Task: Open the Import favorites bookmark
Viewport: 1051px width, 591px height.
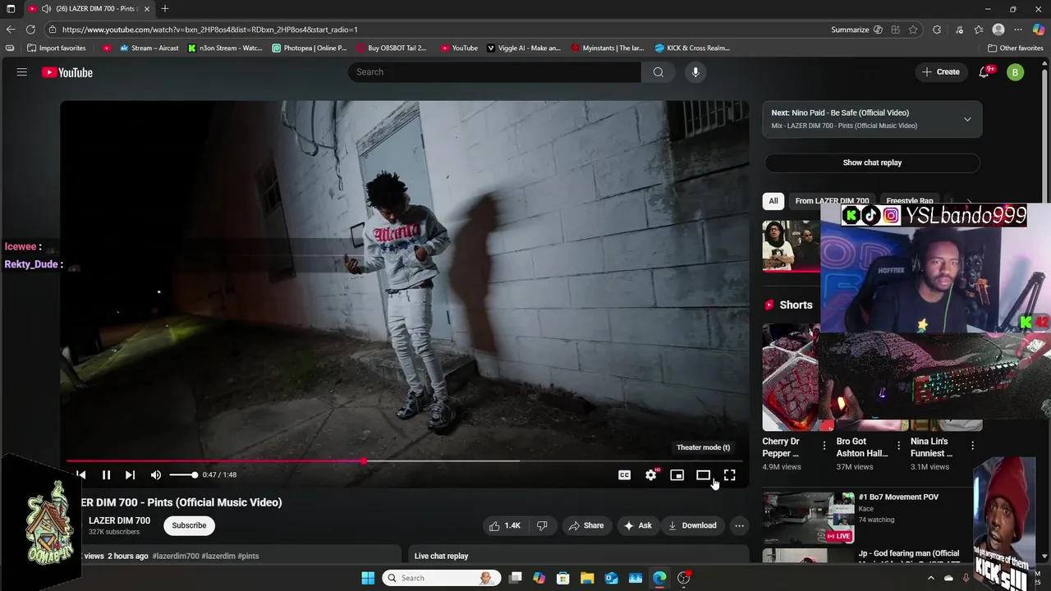Action: click(57, 48)
